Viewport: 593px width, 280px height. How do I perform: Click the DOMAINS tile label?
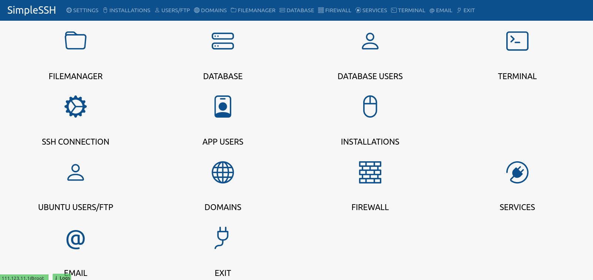223,207
